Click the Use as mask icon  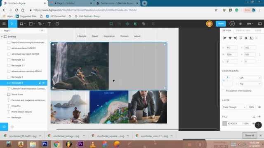coord(135,24)
